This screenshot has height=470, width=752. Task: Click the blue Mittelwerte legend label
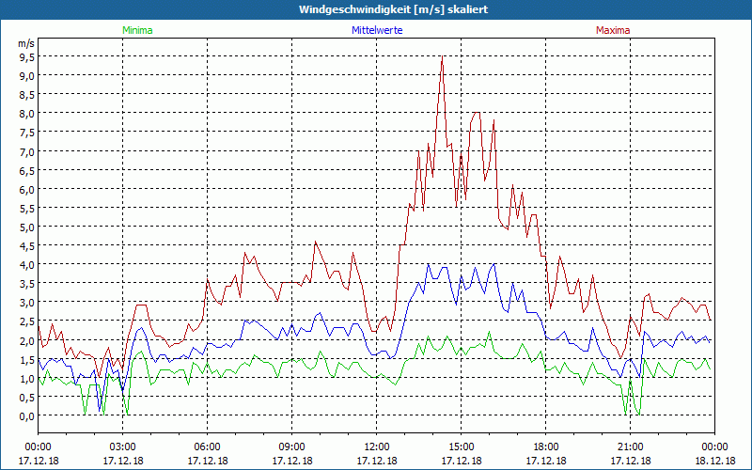tap(377, 30)
